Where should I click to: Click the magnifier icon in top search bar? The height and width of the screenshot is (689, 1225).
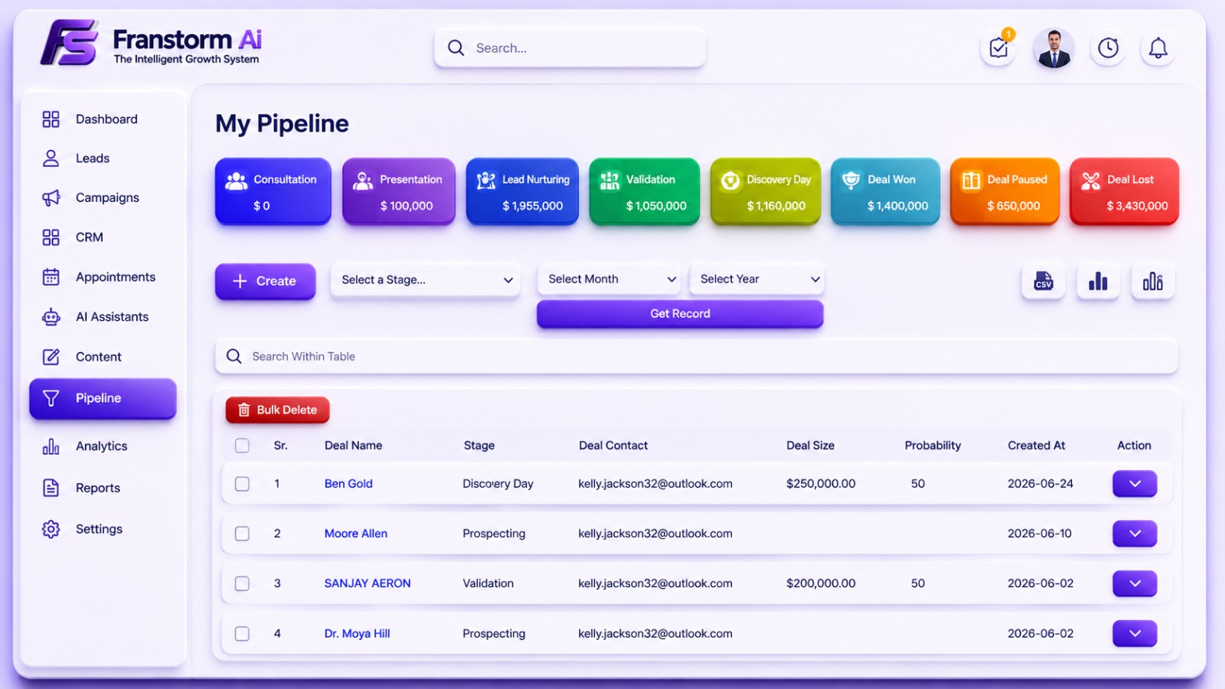[456, 48]
